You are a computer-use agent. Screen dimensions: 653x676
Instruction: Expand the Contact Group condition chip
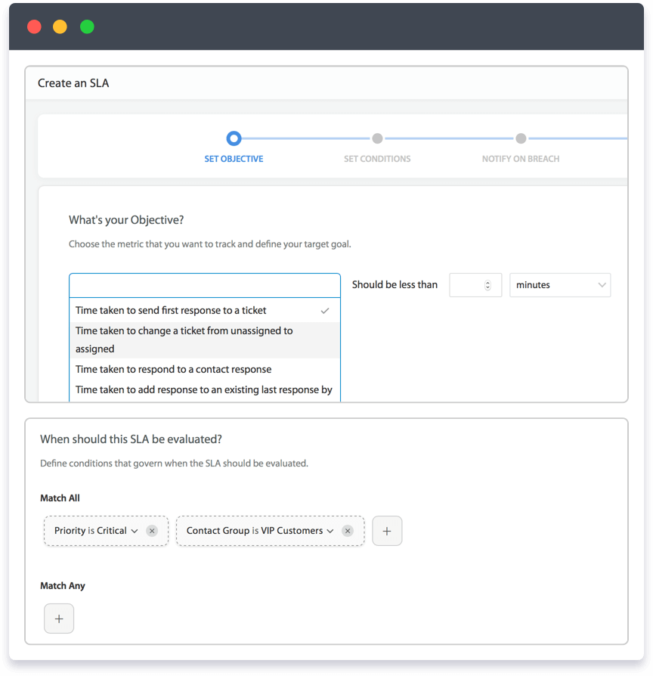coord(332,531)
